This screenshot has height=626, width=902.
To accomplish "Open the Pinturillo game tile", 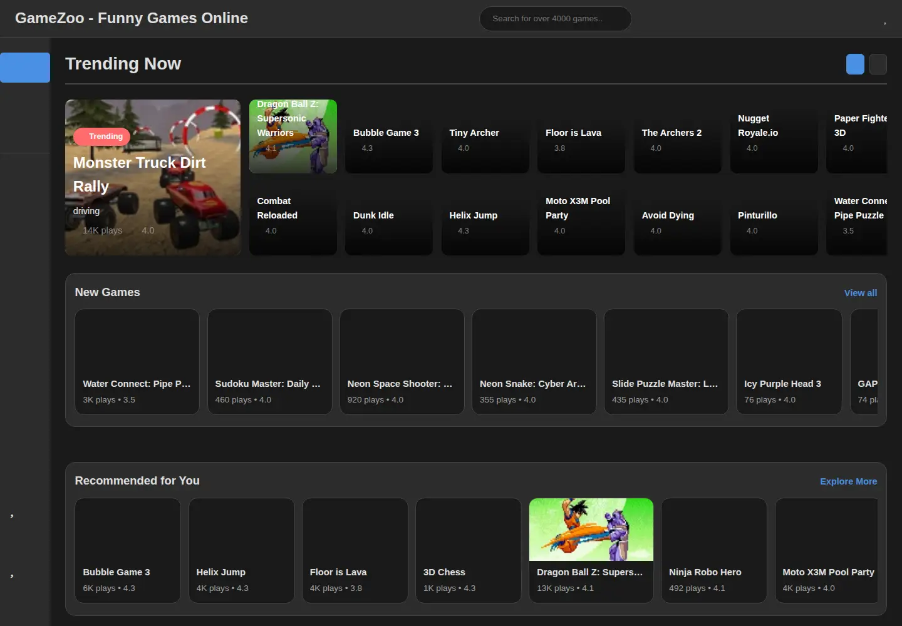I will tap(774, 218).
